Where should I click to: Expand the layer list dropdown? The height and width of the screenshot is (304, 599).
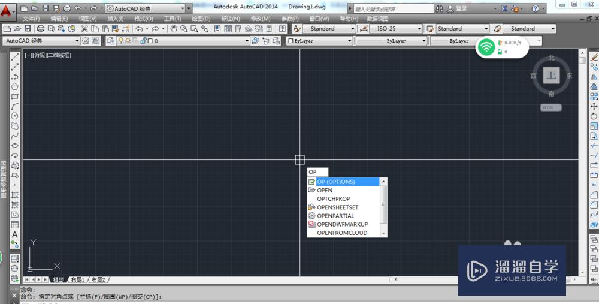click(247, 41)
